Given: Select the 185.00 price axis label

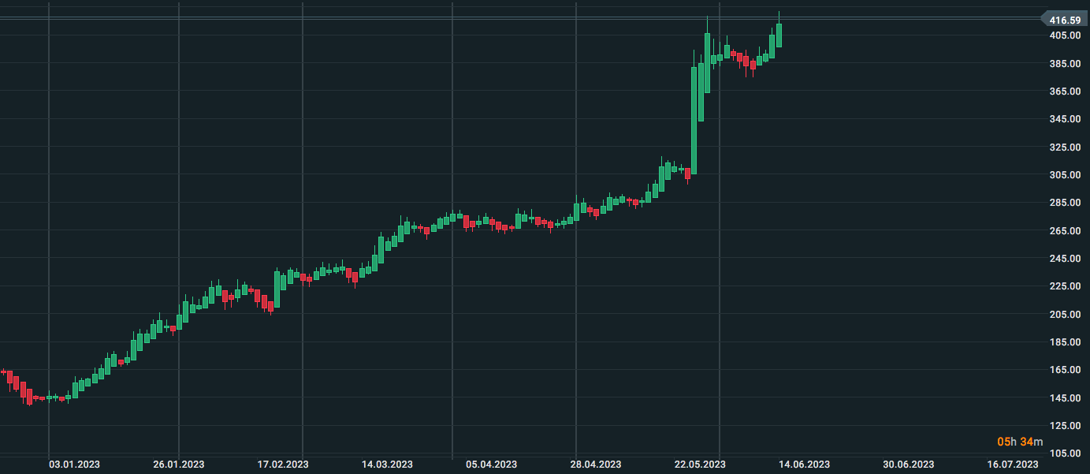Looking at the screenshot, I should (1065, 342).
